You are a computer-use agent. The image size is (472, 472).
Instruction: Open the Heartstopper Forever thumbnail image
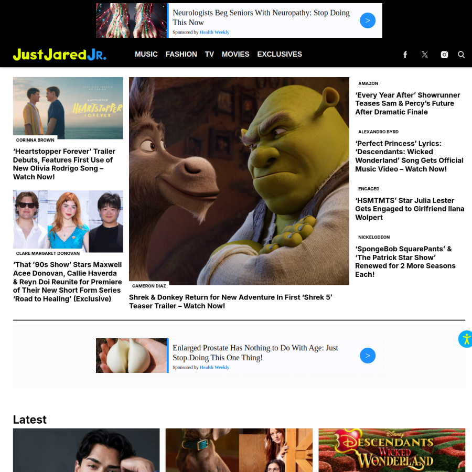(68, 108)
